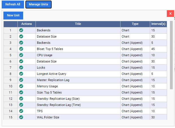
Task: Click the Actions column header
Action: pyautogui.click(x=27, y=24)
